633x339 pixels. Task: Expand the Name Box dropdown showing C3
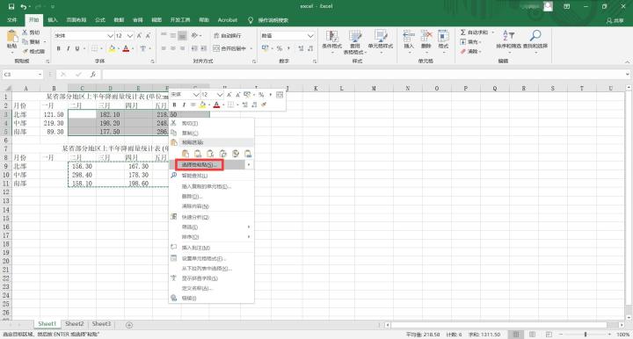coord(40,74)
